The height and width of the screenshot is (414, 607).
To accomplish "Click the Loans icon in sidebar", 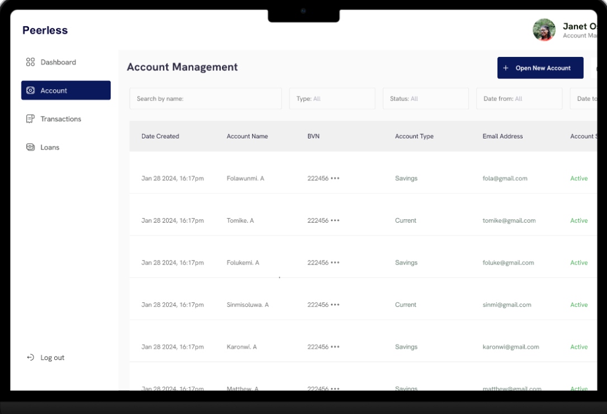I will 31,147.
